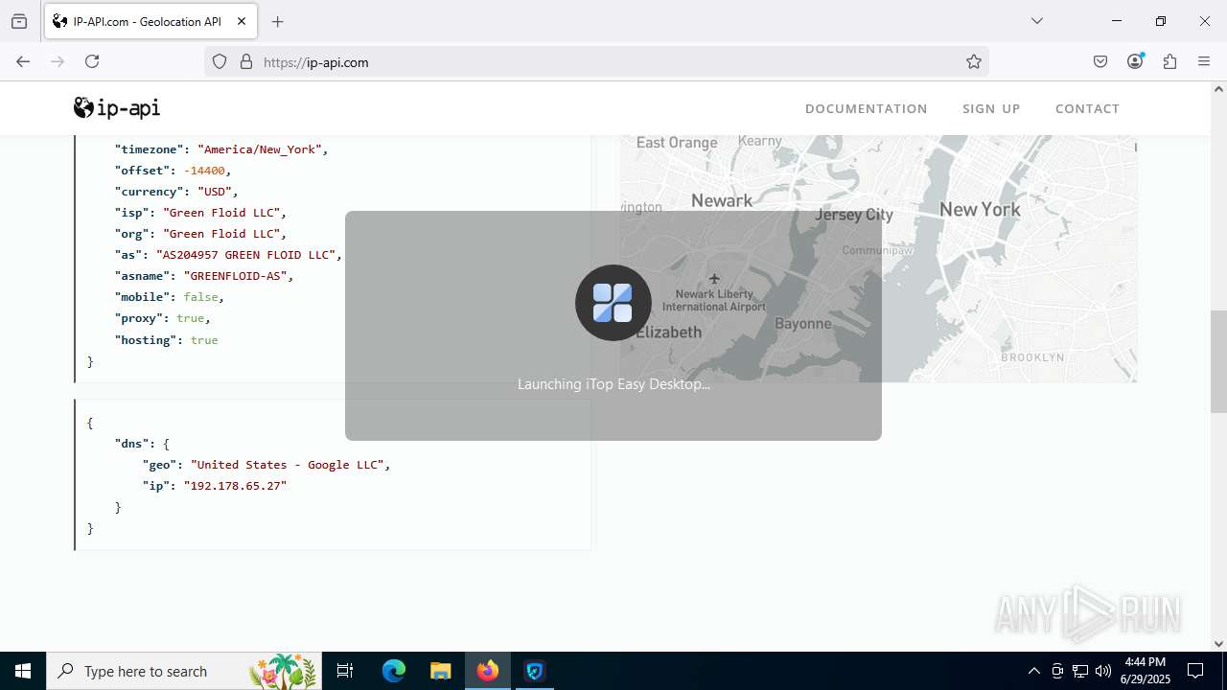Screen dimensions: 1227x690
Task: Show hidden system tray icons
Action: 1033,671
